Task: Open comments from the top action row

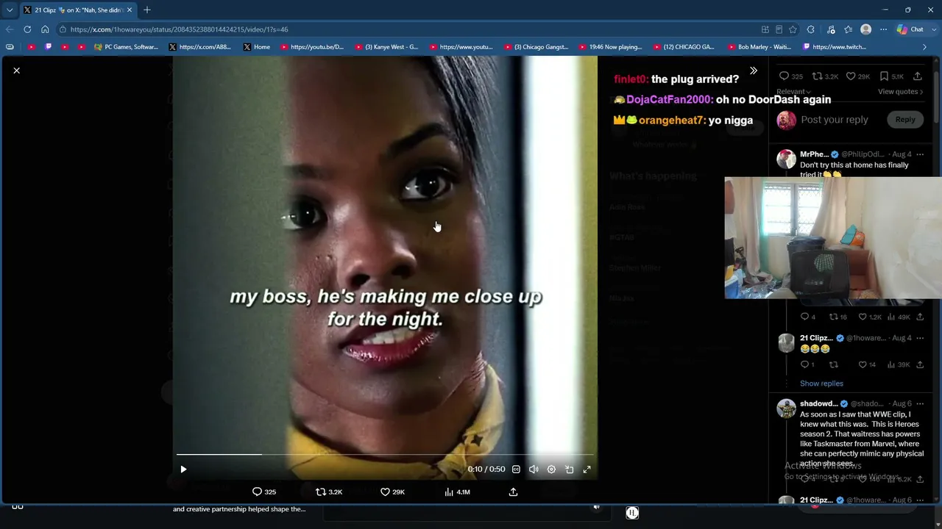Action: coord(791,76)
